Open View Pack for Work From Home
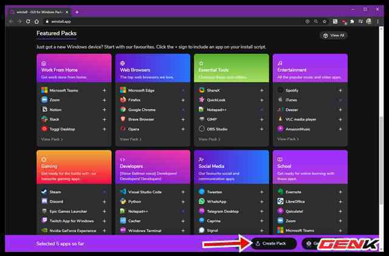The width and height of the screenshot is (389, 256). [x=52, y=139]
